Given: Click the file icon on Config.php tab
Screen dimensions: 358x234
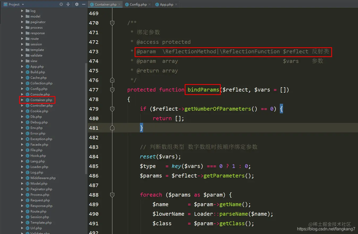Looking at the screenshot, I should (127, 5).
